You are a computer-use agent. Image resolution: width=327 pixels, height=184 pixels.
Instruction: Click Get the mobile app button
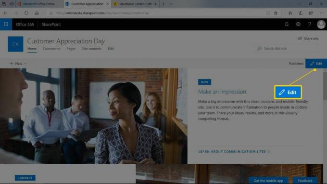pos(268,181)
